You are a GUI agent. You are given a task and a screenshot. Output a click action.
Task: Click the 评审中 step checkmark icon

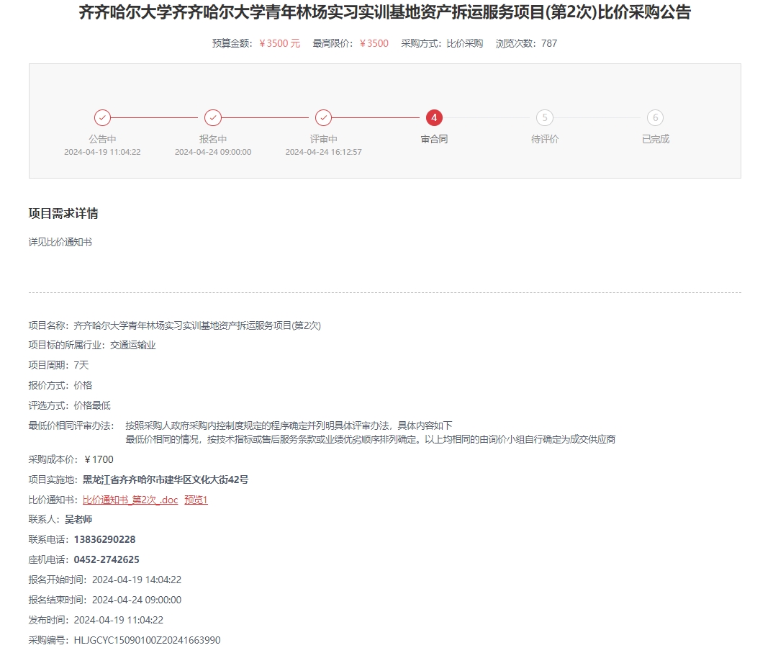tap(324, 117)
